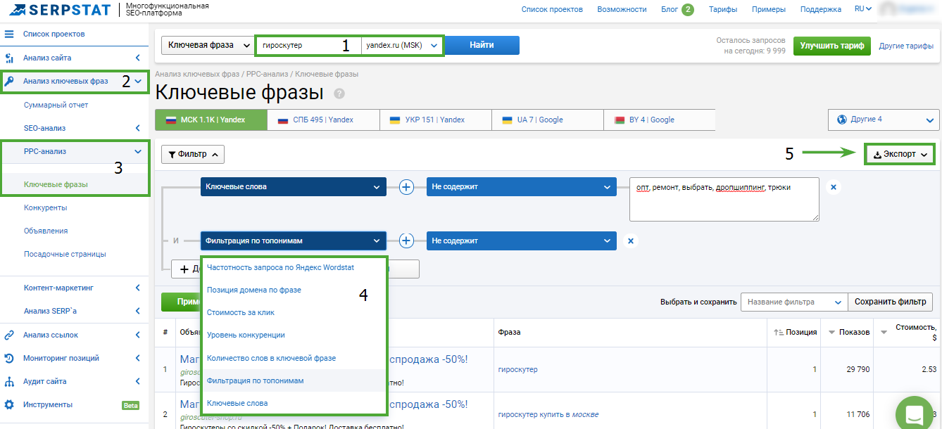Click phrase гироскутер купить в москве

coord(548,414)
